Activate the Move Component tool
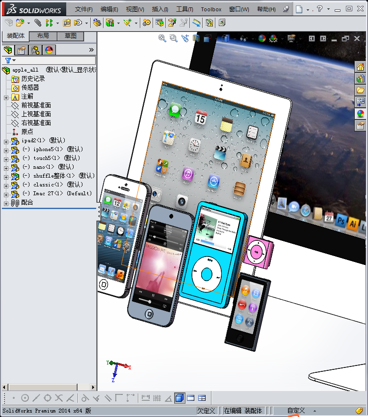Image resolution: width=368 pixels, height=417 pixels. 78,23
